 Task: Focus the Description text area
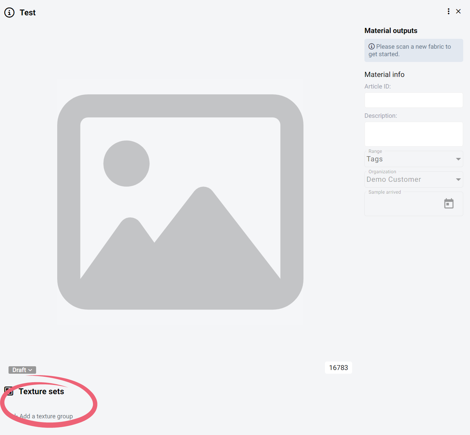pos(413,134)
